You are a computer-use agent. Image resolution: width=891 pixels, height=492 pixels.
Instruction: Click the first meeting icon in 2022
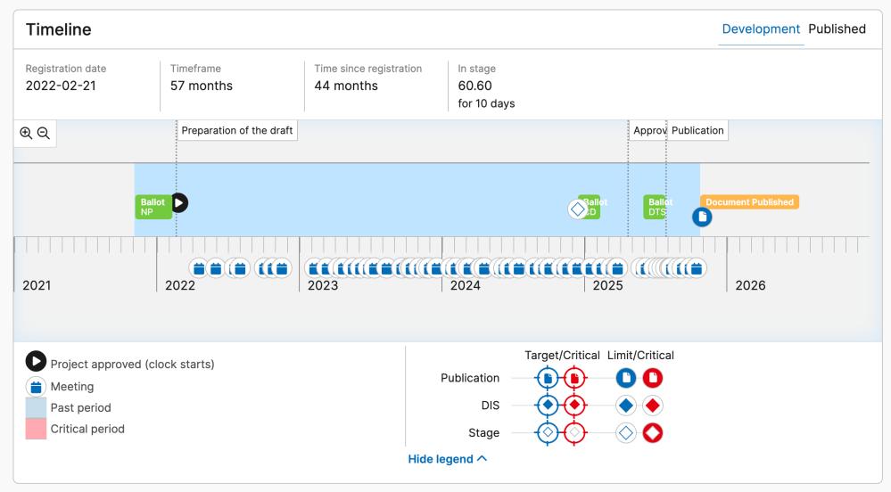[x=200, y=267]
